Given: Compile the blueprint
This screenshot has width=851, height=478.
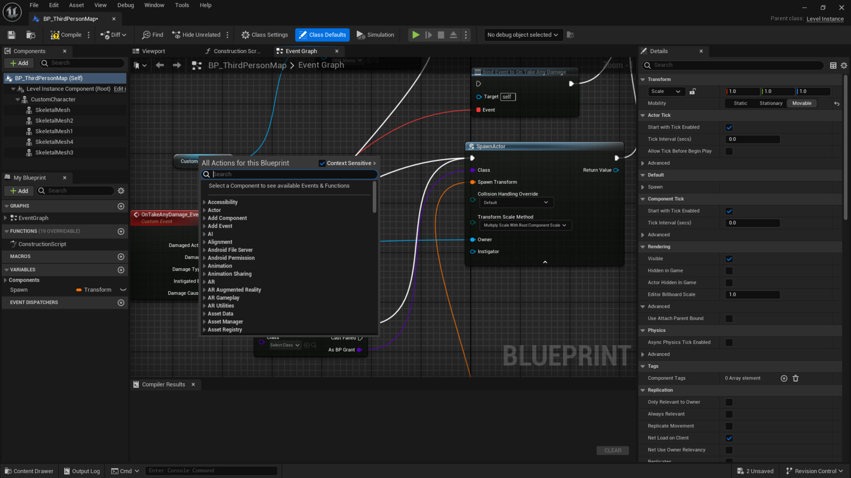Looking at the screenshot, I should coord(66,35).
